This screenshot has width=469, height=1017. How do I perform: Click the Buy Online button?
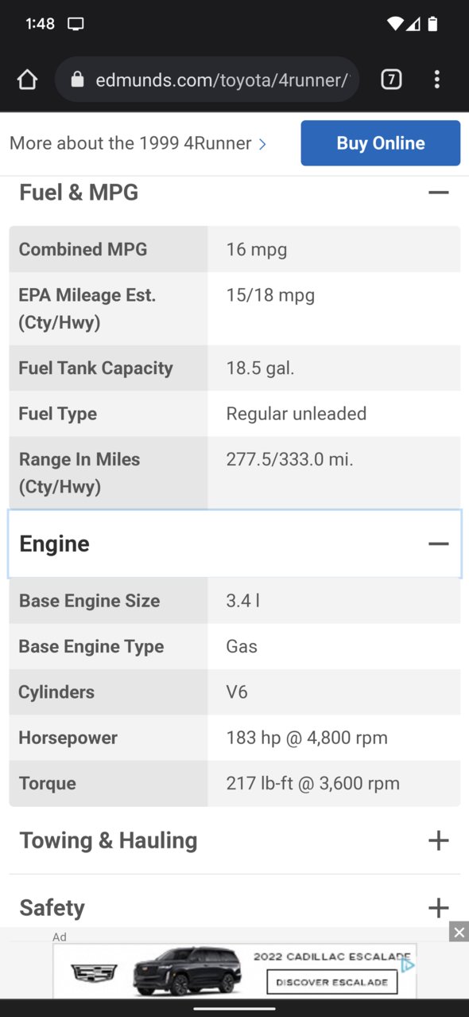(x=381, y=143)
